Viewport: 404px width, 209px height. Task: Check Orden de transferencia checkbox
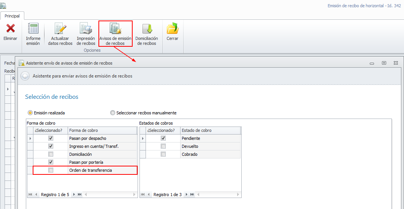click(x=51, y=170)
